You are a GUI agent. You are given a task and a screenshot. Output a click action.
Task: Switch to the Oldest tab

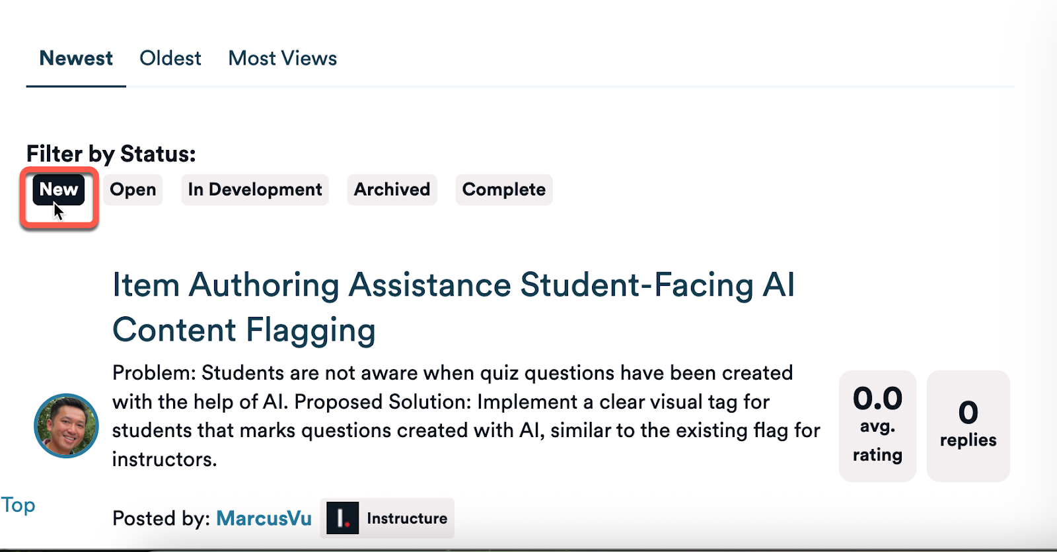(x=170, y=58)
